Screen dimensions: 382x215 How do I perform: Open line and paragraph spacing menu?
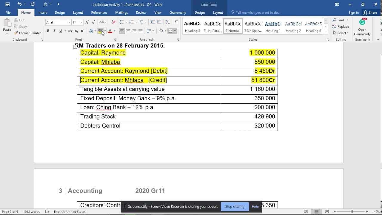tap(150, 31)
